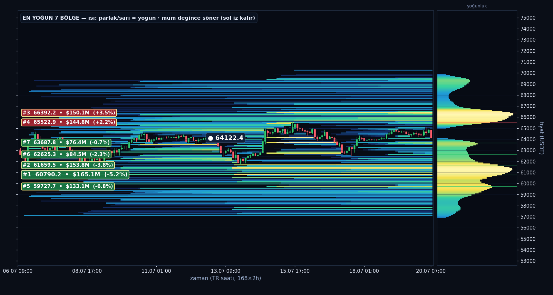
Task: Click the 69000 price tick
Action: coord(528,84)
